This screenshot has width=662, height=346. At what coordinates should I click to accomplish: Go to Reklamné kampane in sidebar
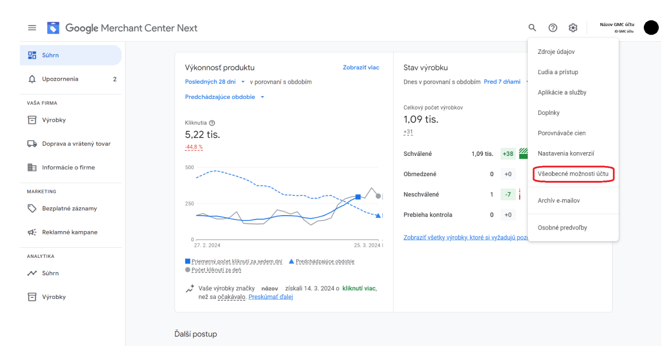point(70,232)
